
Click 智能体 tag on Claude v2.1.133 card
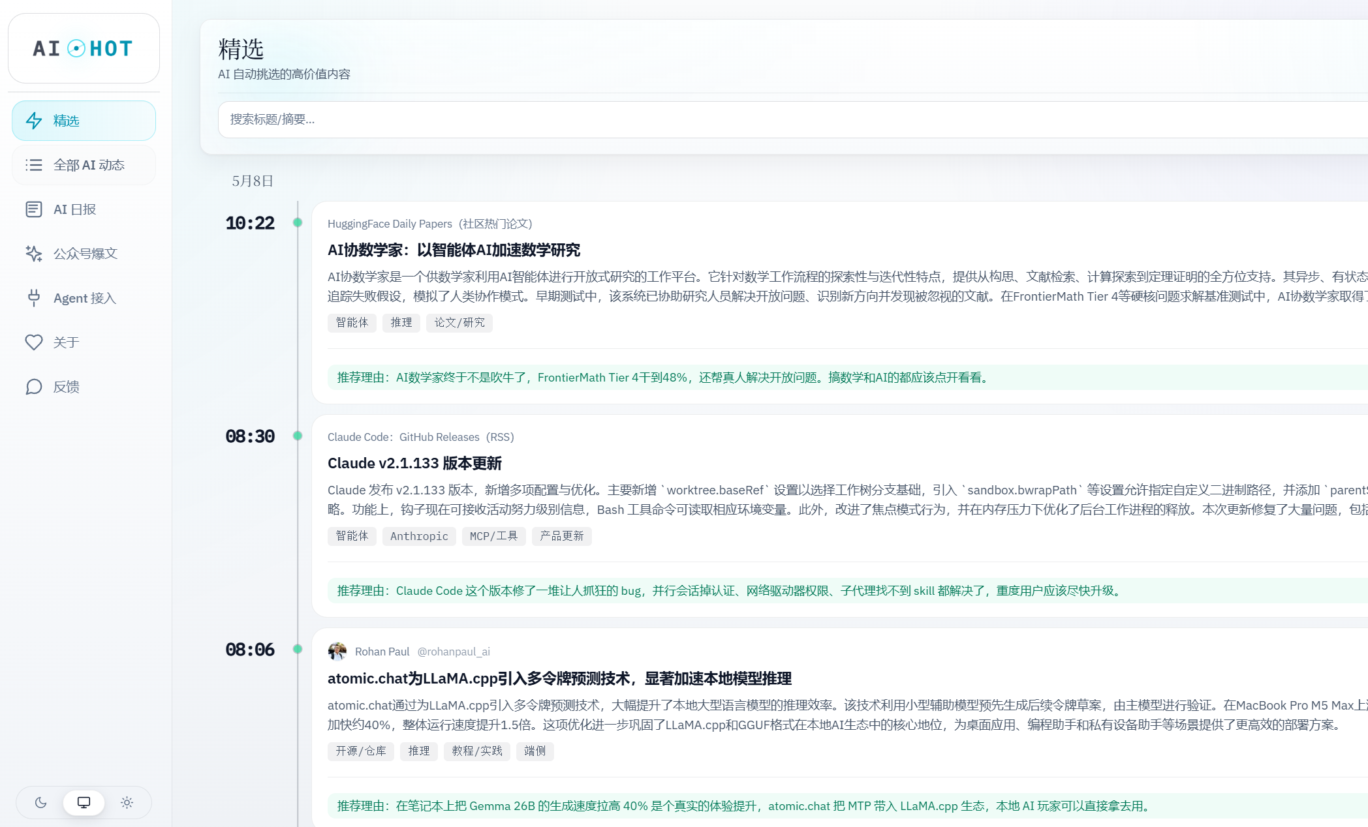(x=352, y=536)
